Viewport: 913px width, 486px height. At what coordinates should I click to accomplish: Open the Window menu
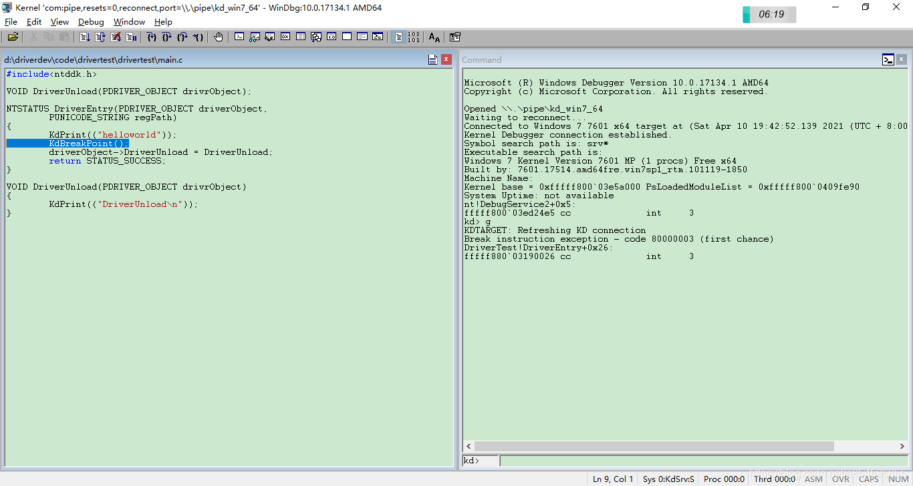click(129, 22)
